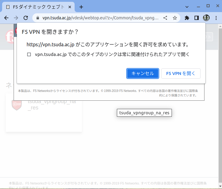Check always open links in associated app
Viewport: 222px width, 189px height.
[x=29, y=55]
